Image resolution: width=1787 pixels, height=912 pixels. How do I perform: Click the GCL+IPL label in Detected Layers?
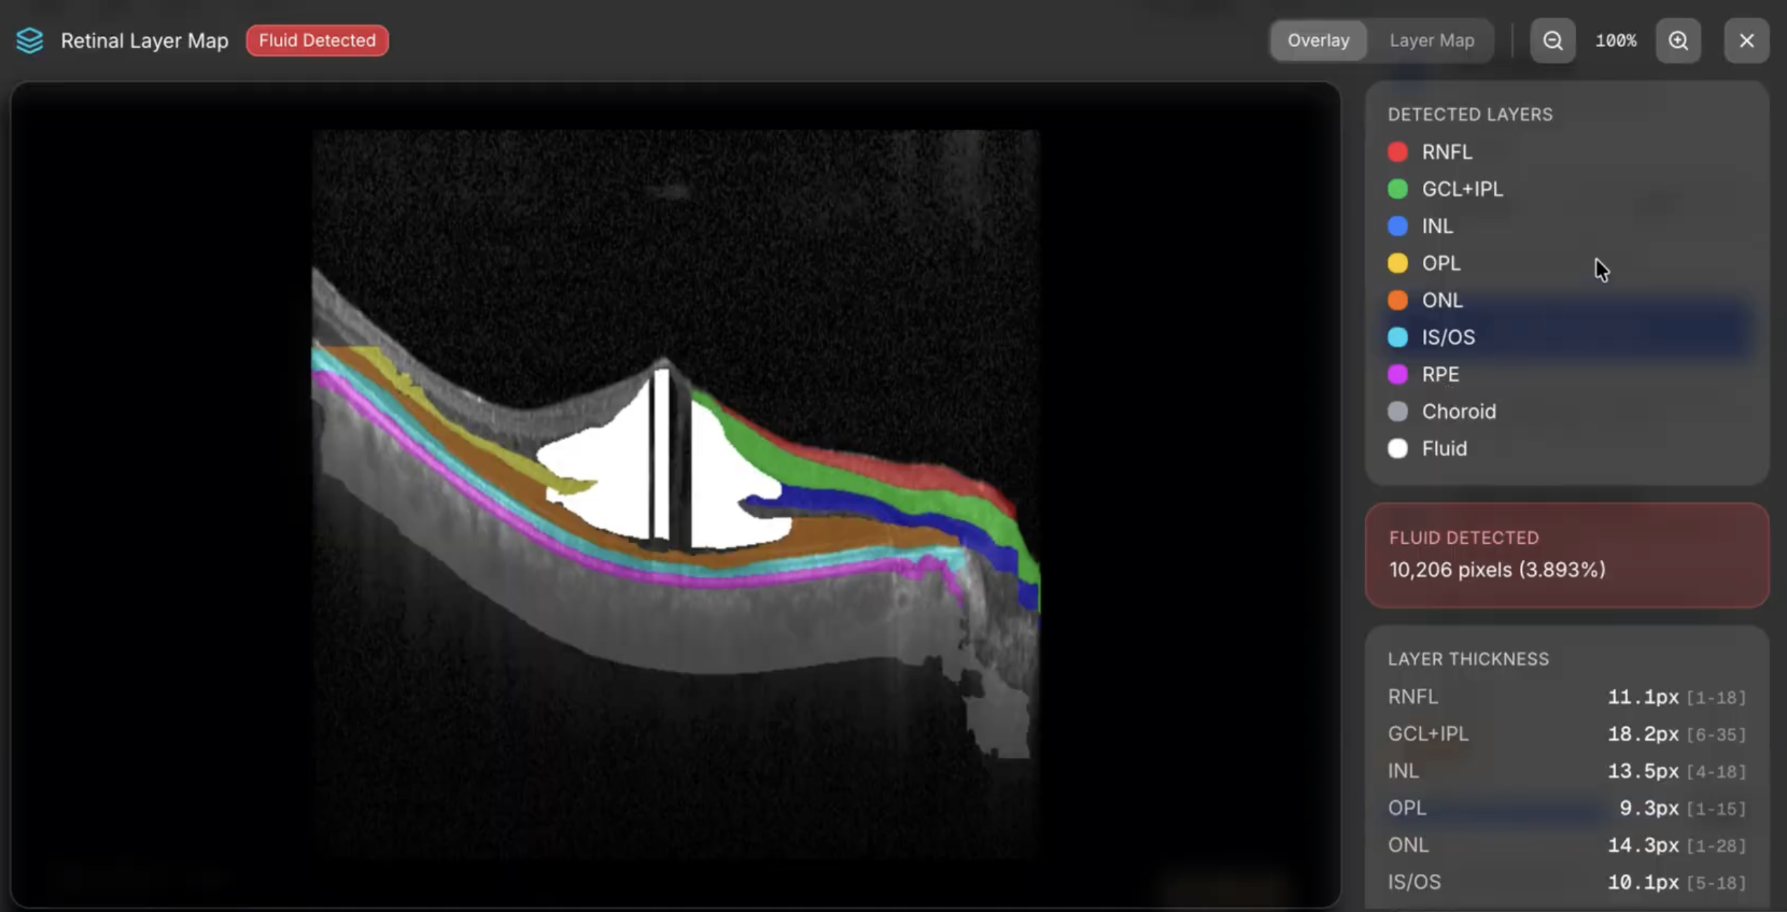click(x=1462, y=189)
